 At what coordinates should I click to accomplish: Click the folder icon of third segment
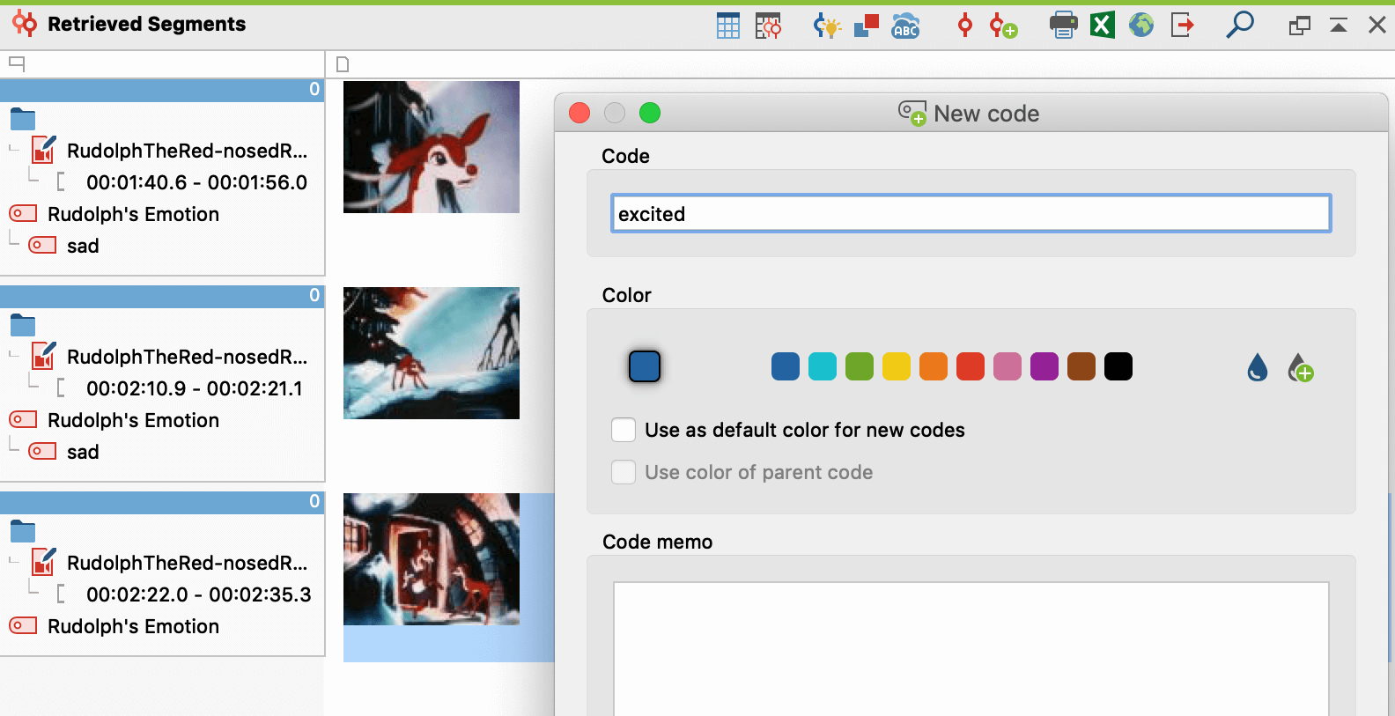23,531
